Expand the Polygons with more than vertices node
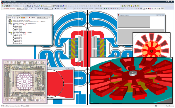The width and height of the screenshot is (175, 108). (8, 20)
